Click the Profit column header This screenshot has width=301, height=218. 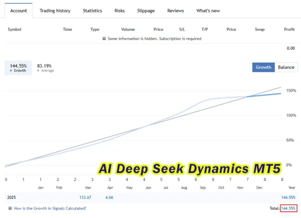pos(289,30)
